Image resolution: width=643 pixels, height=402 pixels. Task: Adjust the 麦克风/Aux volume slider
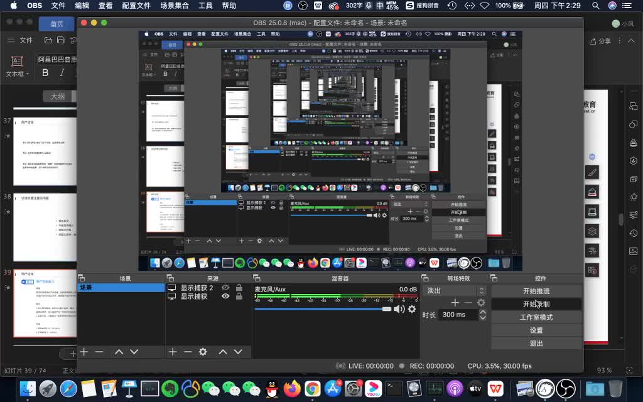point(323,309)
